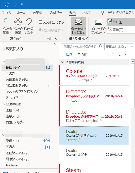The height and width of the screenshot is (173, 135).
Task: Open the 日付 sort dropdown
Action: coord(116,55)
